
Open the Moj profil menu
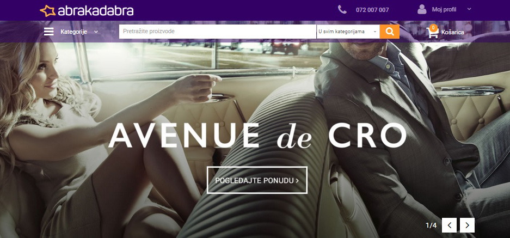[444, 9]
